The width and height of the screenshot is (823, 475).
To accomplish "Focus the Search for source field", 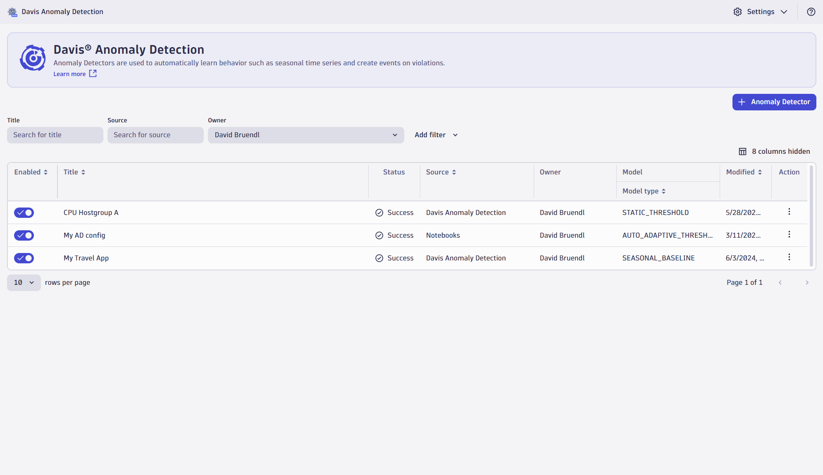I will [155, 135].
